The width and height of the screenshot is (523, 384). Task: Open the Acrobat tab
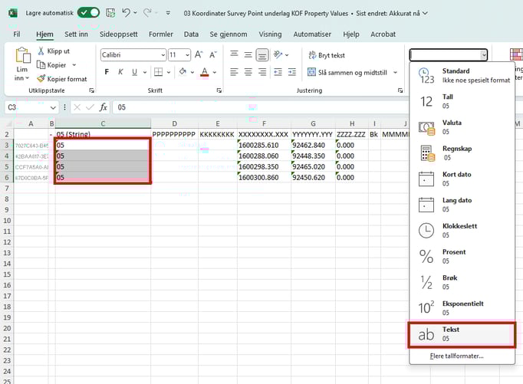point(383,34)
